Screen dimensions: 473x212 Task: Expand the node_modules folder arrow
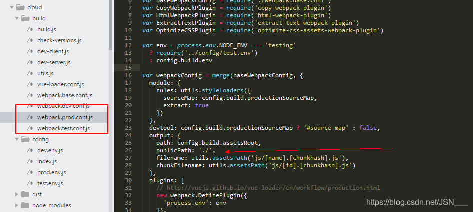click(x=17, y=205)
